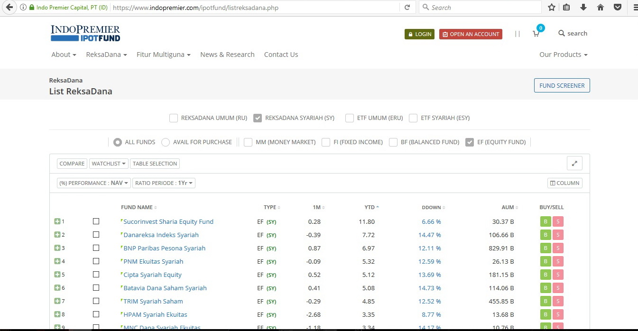Open the About dropdown menu
This screenshot has height=331, width=638.
[x=64, y=55]
